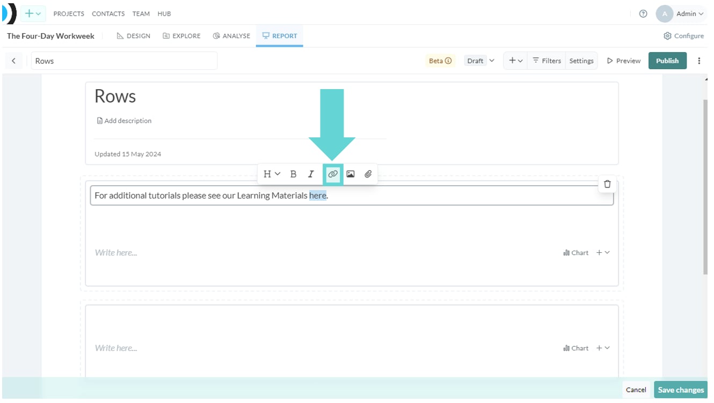Image resolution: width=714 pixels, height=403 pixels.
Task: Expand the plus dropdown in second row
Action: coord(603,348)
